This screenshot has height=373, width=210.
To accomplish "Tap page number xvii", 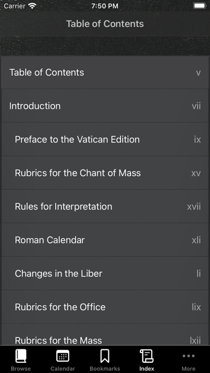I will [x=194, y=206].
